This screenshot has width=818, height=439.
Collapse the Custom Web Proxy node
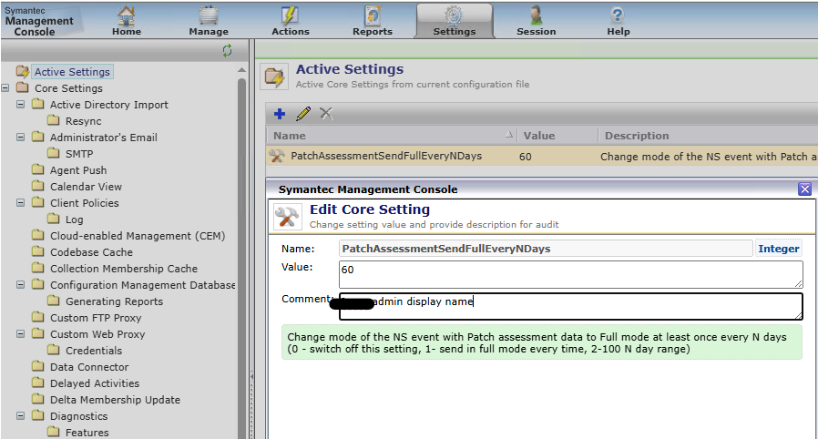pos(20,333)
